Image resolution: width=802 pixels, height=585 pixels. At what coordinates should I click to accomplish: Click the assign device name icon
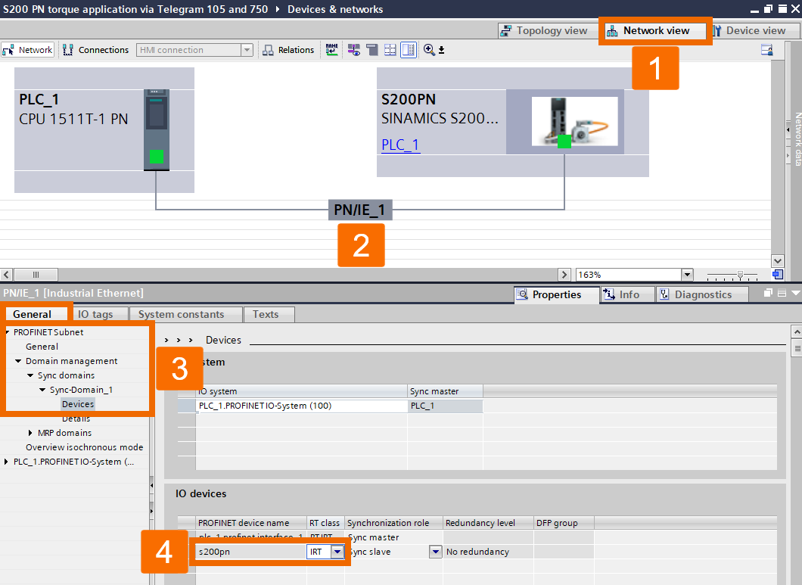(331, 50)
